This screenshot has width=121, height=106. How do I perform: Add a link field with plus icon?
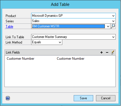pos(102,52)
